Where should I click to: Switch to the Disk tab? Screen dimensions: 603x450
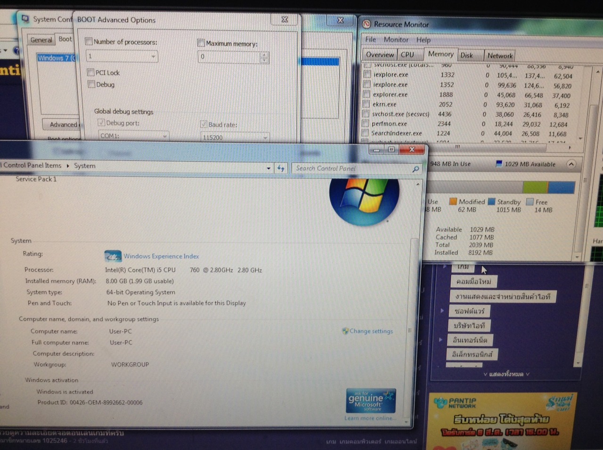[x=467, y=55]
